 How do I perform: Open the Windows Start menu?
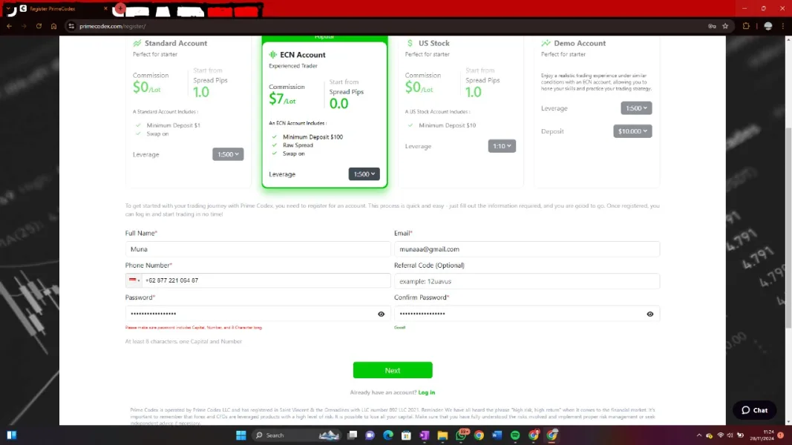click(241, 435)
